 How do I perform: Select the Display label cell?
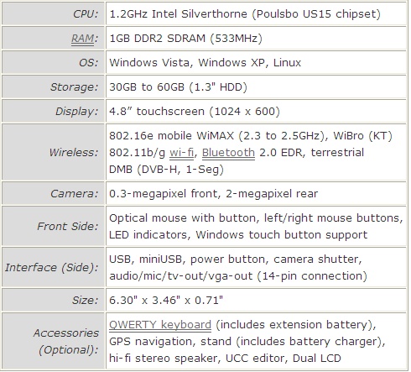pos(53,112)
